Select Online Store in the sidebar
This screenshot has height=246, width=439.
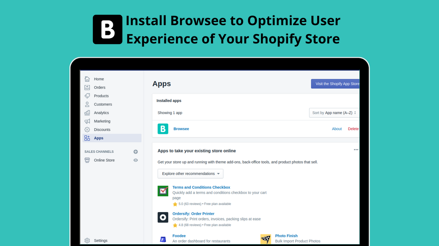104,160
